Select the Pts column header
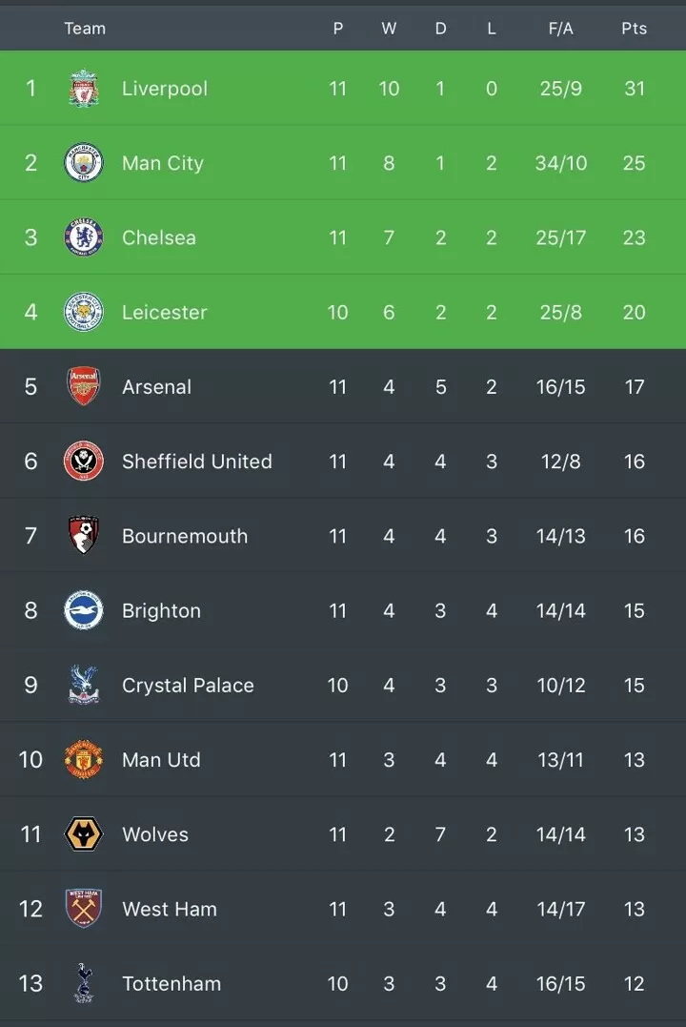Viewport: 686px width, 1027px height. (635, 29)
